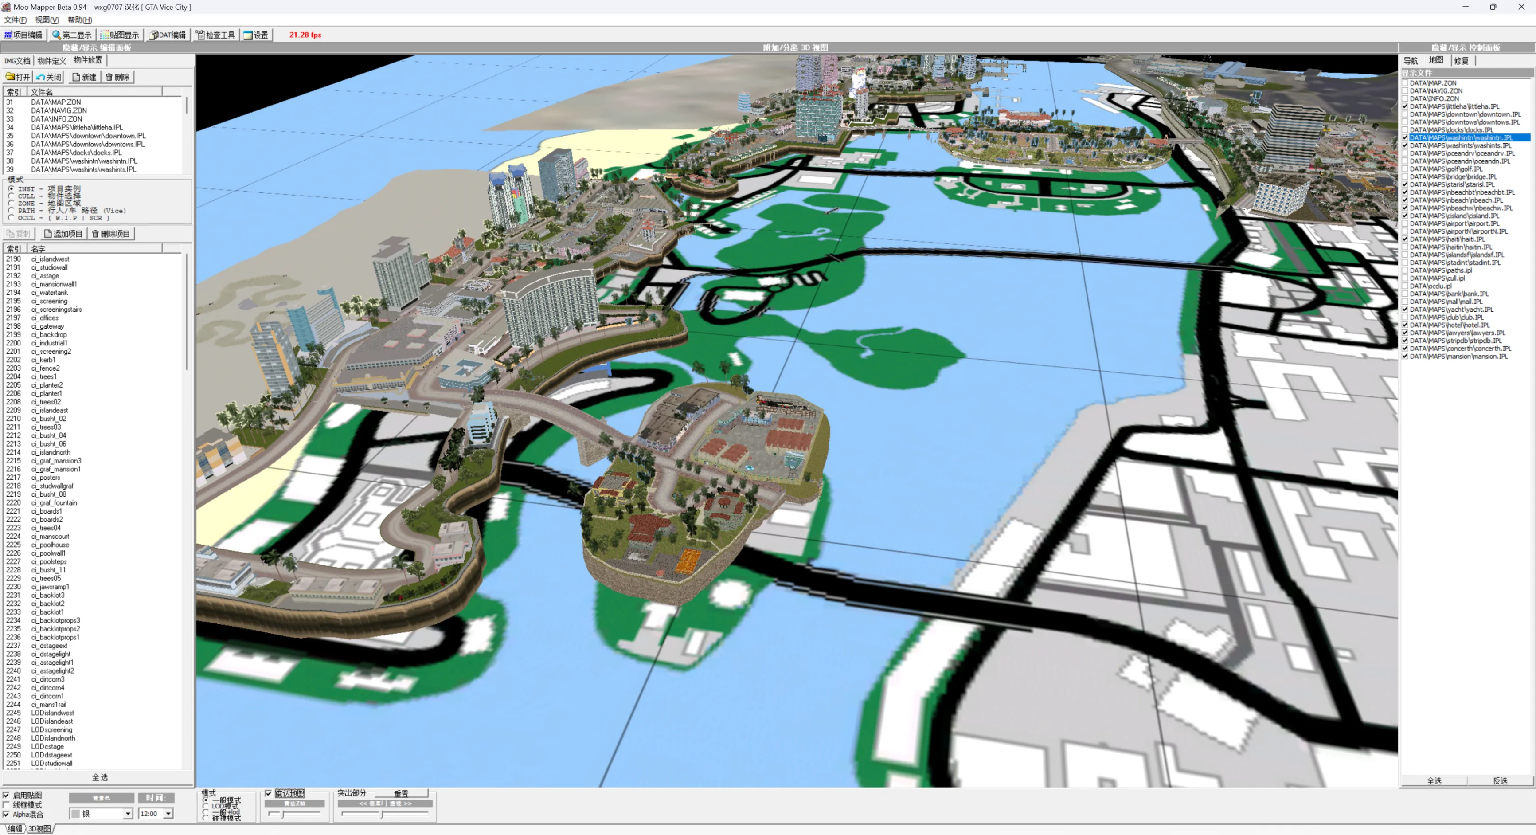Select DATA\MAPS\docks\docks.IPL in file list
This screenshot has height=835, width=1536.
(x=76, y=153)
